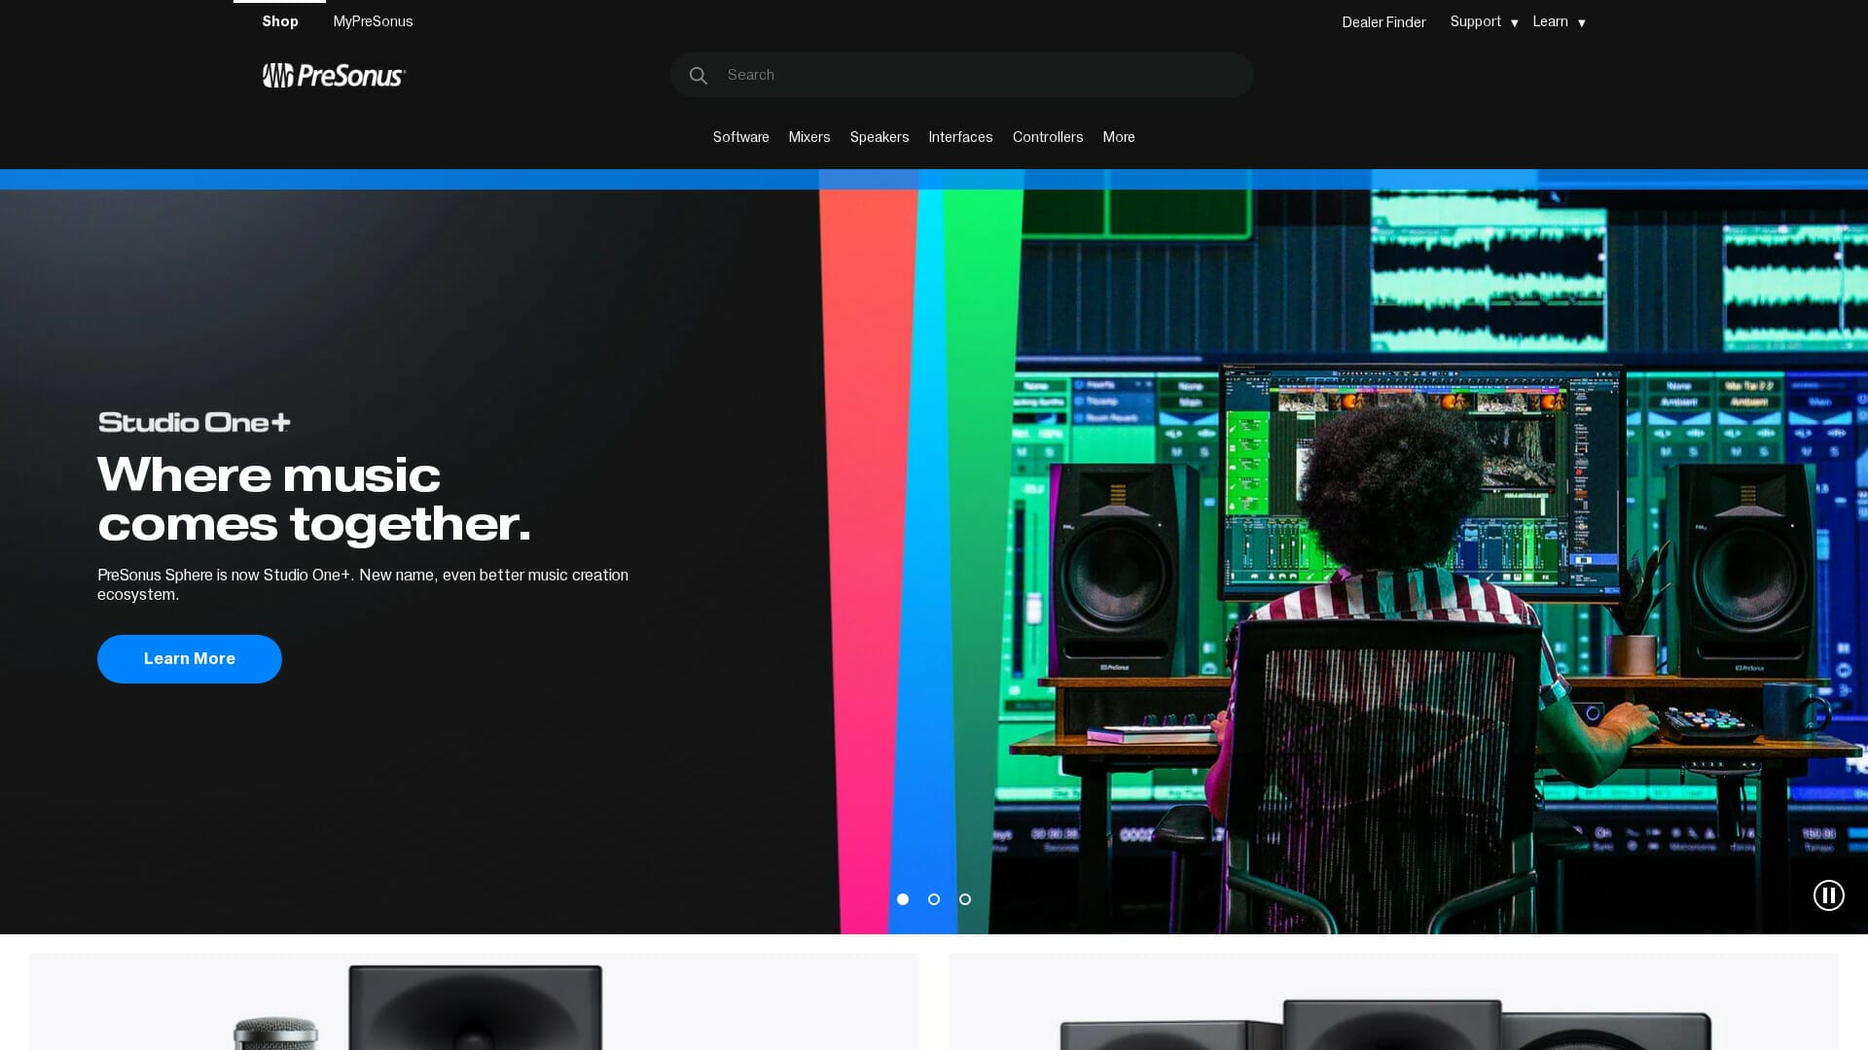1868x1050 pixels.
Task: Click the Learn More button
Action: point(189,658)
